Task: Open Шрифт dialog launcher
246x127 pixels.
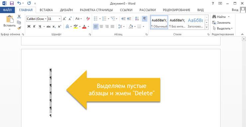Action: coord(90,34)
